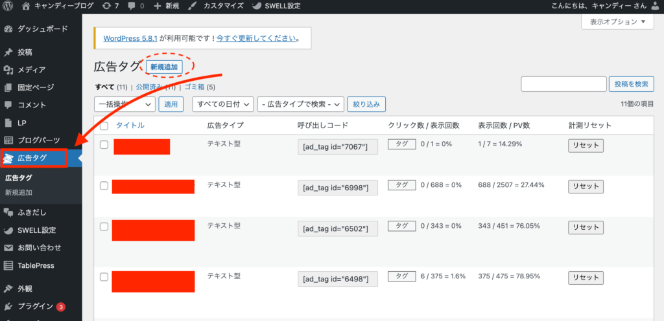Check the row with ad_tag id 6498
Image resolution: width=664 pixels, height=321 pixels.
pos(104,277)
